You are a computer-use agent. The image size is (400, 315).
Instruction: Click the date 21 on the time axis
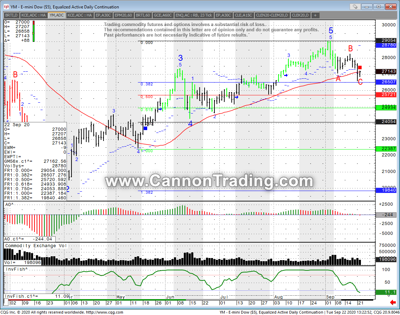click(361, 303)
